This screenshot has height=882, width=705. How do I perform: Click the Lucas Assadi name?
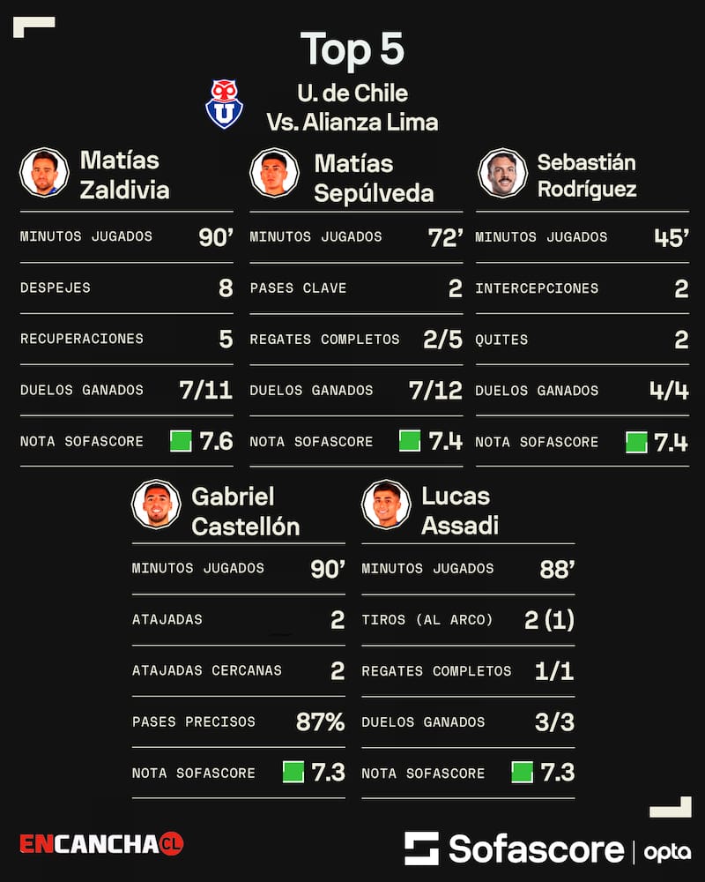(x=460, y=511)
